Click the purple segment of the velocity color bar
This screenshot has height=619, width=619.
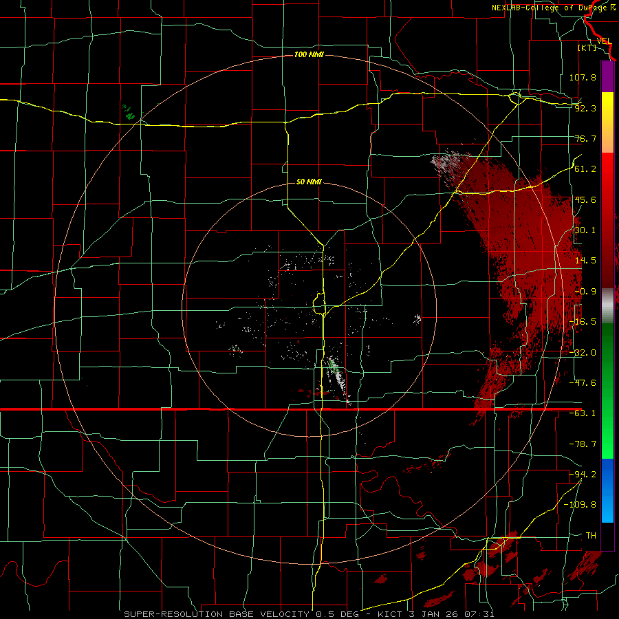coord(607,77)
